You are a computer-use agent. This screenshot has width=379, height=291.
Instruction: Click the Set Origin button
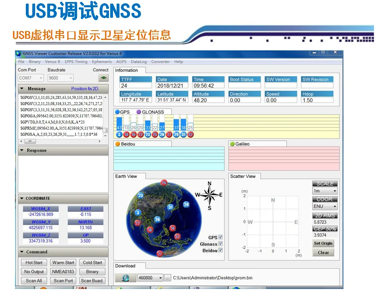(323, 243)
